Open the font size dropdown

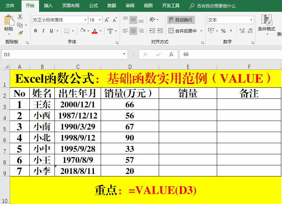[100, 20]
